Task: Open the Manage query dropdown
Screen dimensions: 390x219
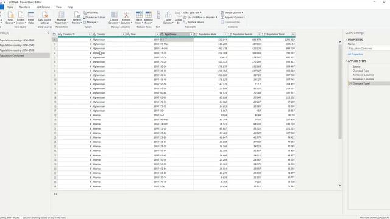Action: point(91,22)
